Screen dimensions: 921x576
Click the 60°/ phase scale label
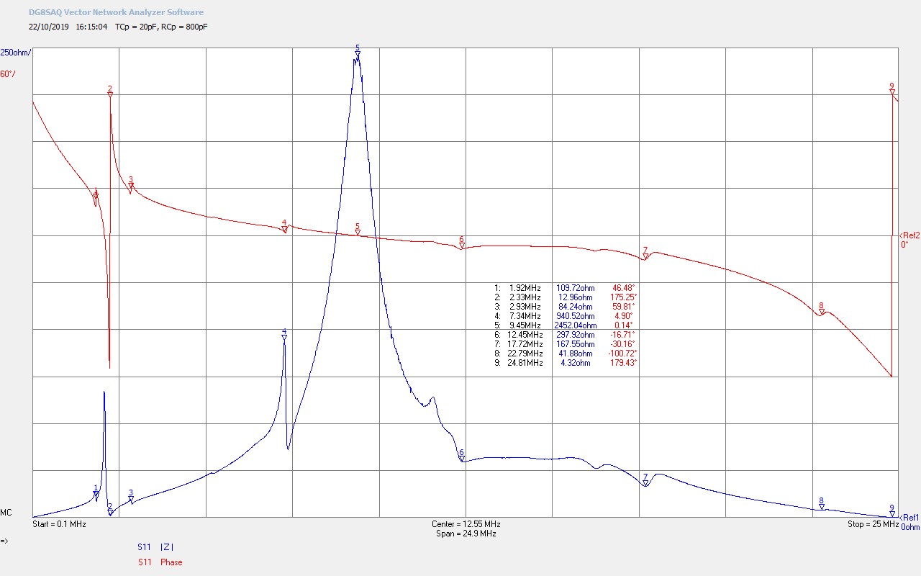(x=8, y=74)
